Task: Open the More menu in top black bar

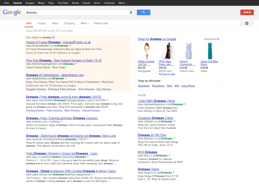Action: click(123, 3)
